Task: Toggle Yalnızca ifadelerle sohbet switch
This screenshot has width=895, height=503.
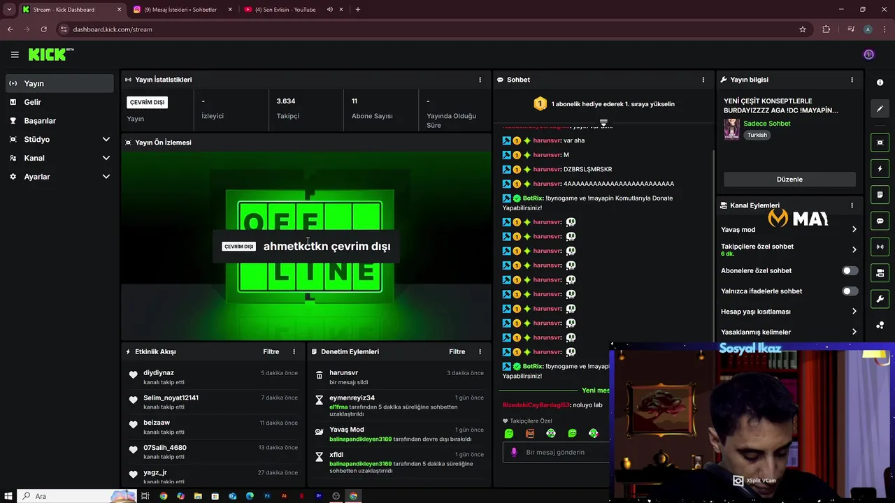Action: click(850, 291)
